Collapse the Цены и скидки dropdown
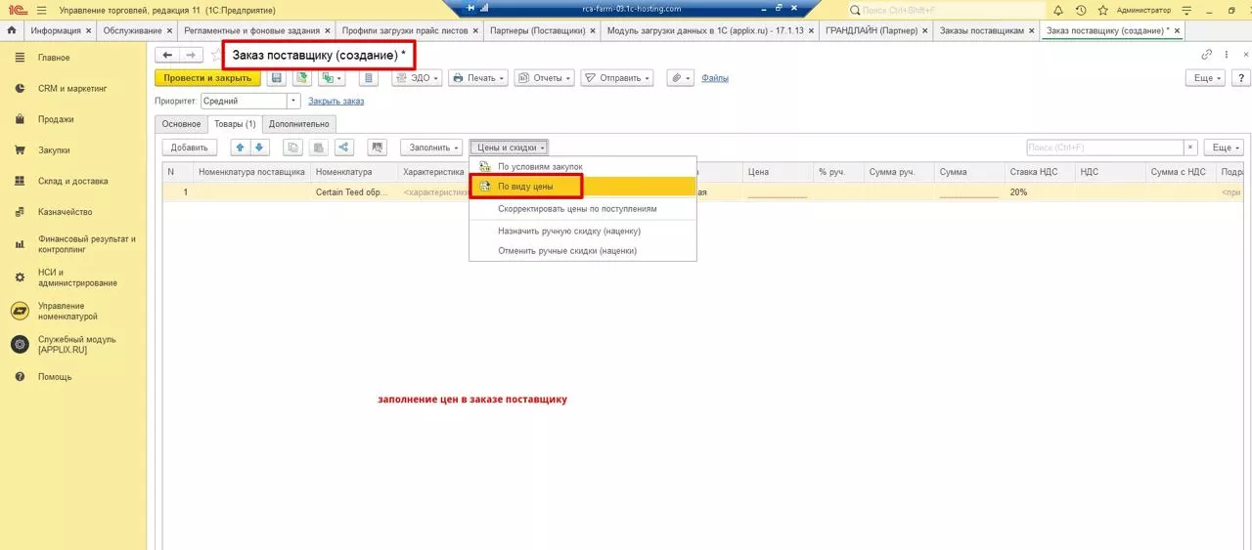The image size is (1252, 550). (509, 148)
